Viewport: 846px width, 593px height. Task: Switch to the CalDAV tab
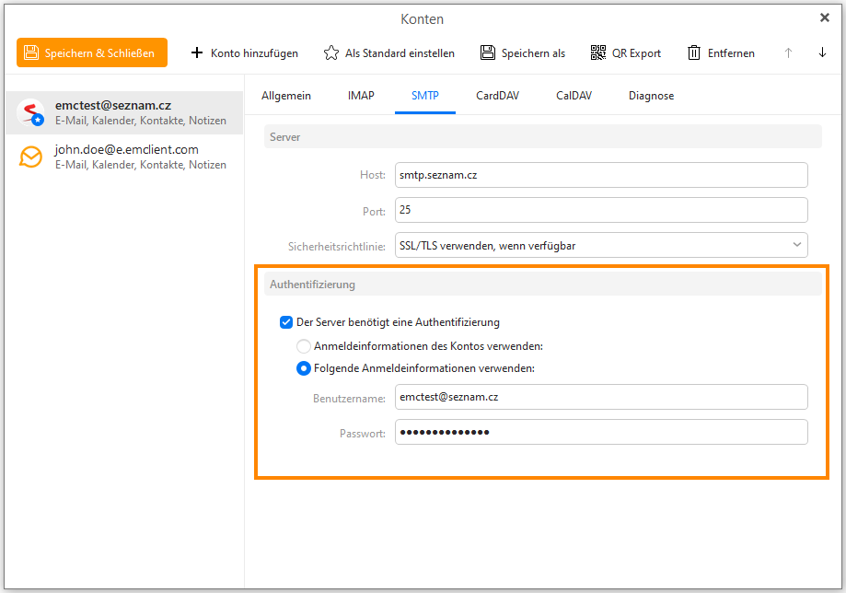[574, 96]
